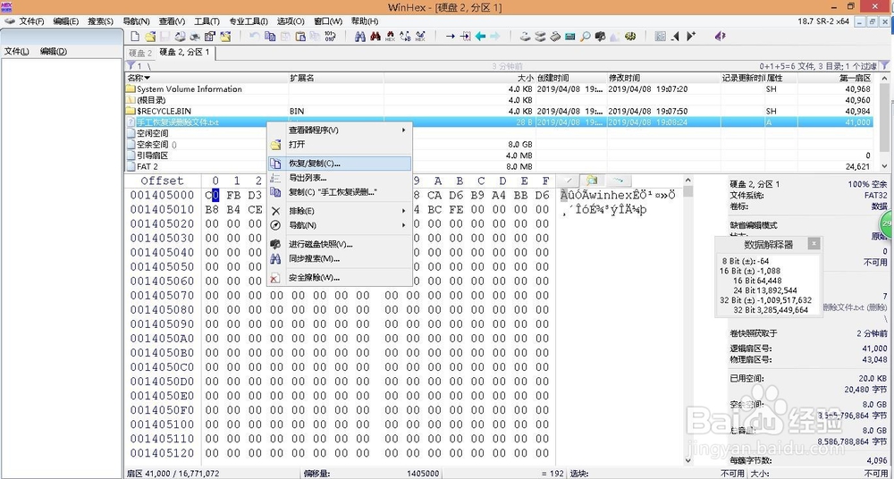Click the Clone Disk toolbar icon
This screenshot has height=479, width=894.
(x=540, y=37)
